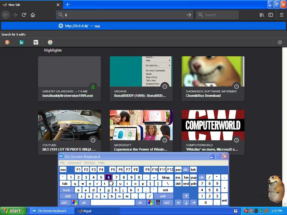The image size is (287, 215).
Task: Search with the Google engine icon
Action: tap(50, 43)
